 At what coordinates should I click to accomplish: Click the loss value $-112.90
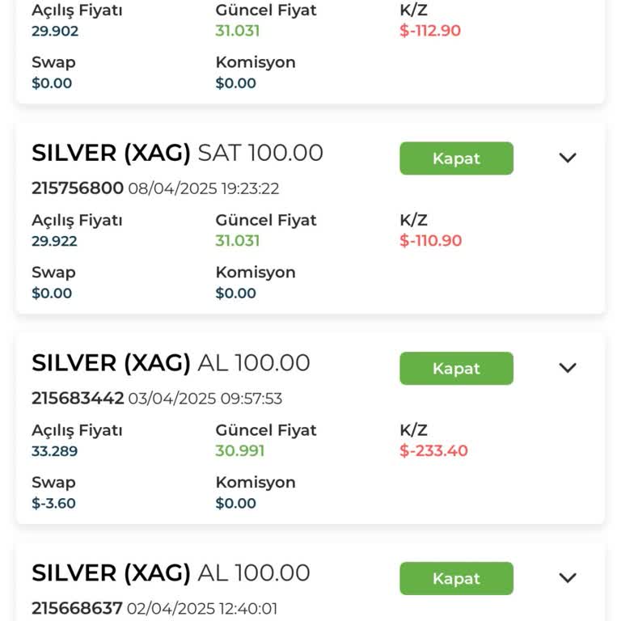(x=430, y=32)
